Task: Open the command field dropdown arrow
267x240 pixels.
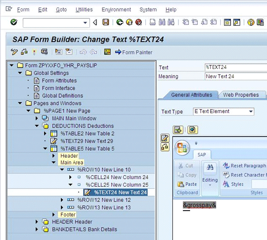Action: pyautogui.click(x=86, y=22)
